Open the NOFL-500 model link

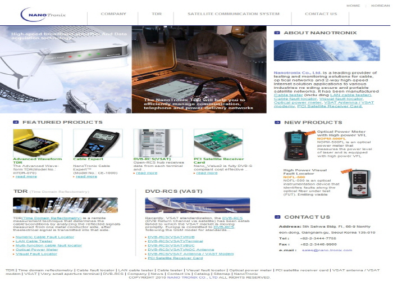[x=294, y=177]
